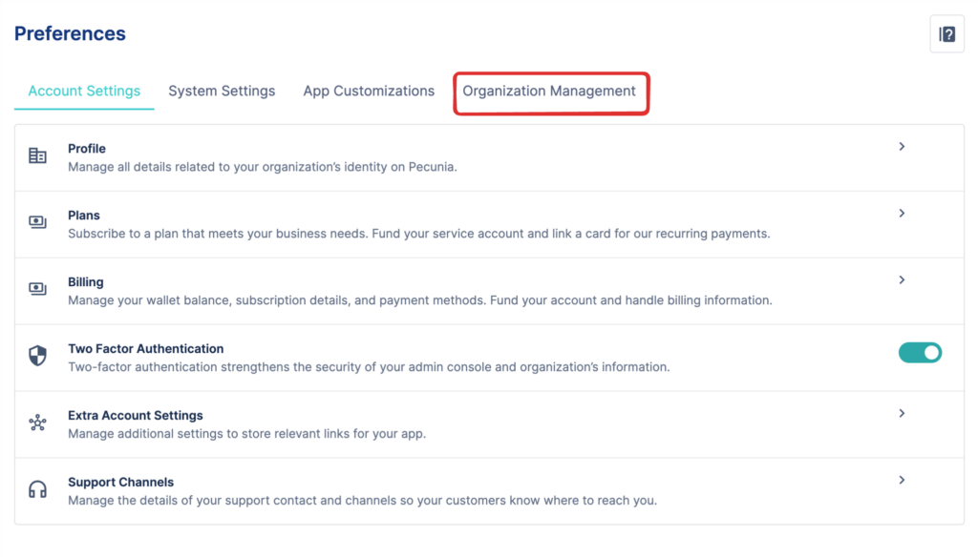The width and height of the screenshot is (978, 557).
Task: Select the Account Settings tab
Action: click(x=84, y=92)
